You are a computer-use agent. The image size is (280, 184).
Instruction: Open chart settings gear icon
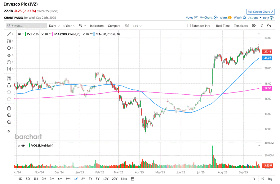coord(254,26)
